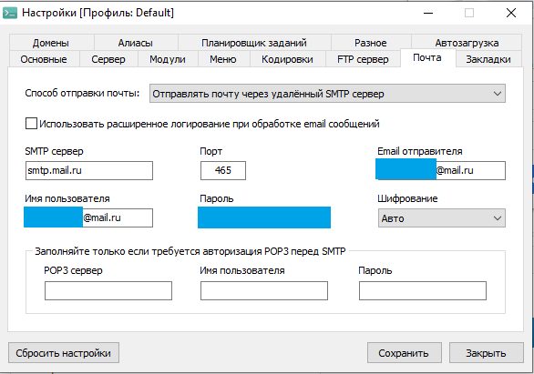Select the Разное tab
This screenshot has width=534, height=374.
coord(371,43)
